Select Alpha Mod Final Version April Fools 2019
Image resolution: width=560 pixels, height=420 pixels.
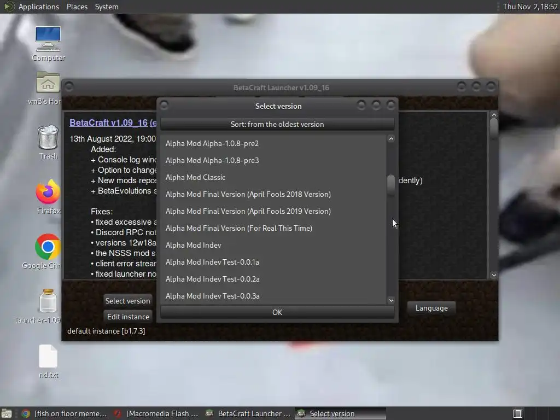coord(273,211)
